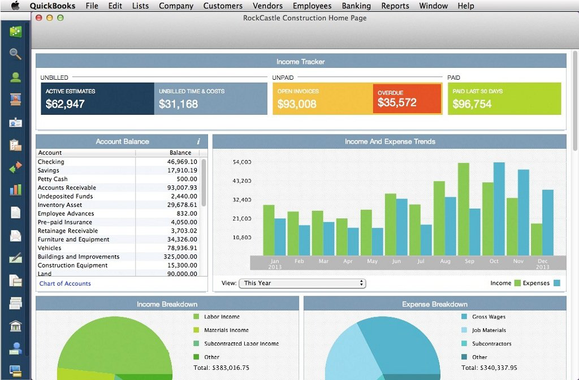This screenshot has width=579, height=380.
Task: Click the open envelope sidebar icon
Action: click(x=15, y=235)
